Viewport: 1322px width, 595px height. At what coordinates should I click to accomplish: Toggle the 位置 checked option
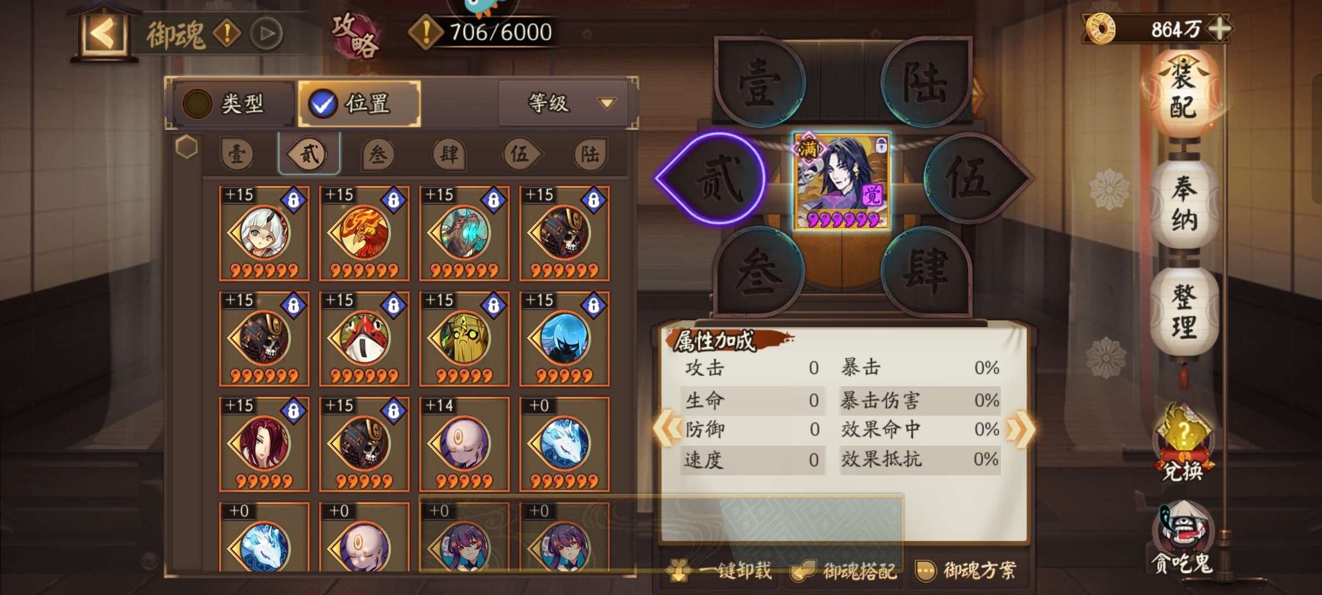point(359,104)
